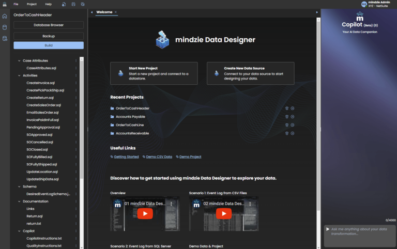This screenshot has height=249, width=397.
Task: Open the three-dot menu for the Activities folder
Action: 76,75
